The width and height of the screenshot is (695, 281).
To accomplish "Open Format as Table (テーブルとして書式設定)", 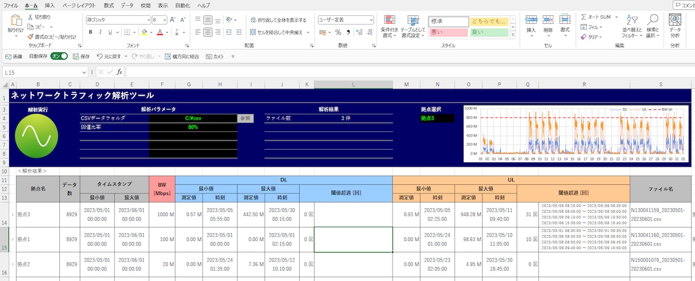I will tap(412, 27).
